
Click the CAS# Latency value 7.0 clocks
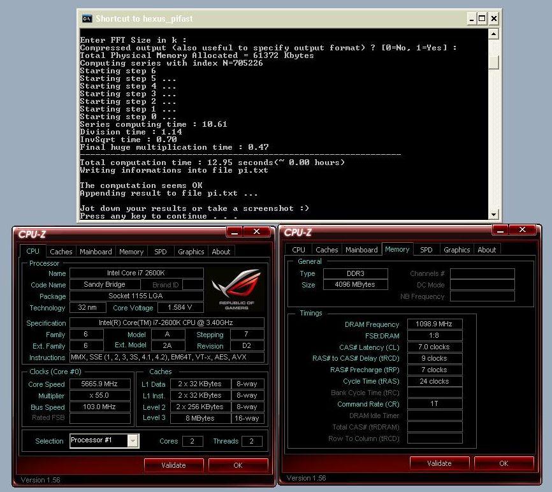435,347
